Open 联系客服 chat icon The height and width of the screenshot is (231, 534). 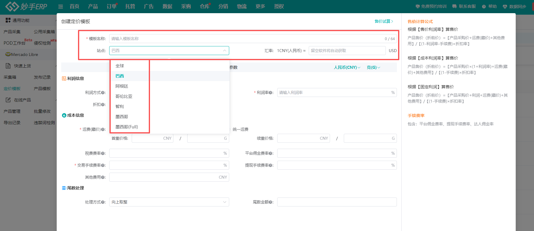point(454,7)
